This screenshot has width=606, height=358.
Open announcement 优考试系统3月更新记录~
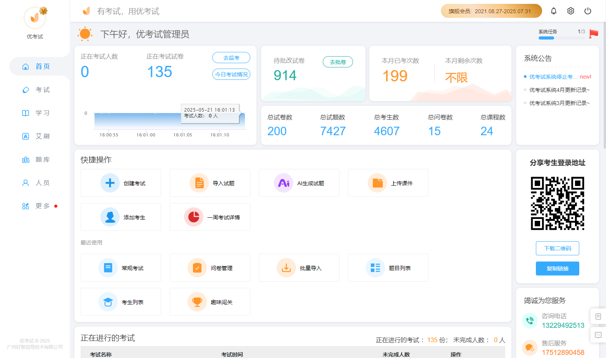click(560, 103)
